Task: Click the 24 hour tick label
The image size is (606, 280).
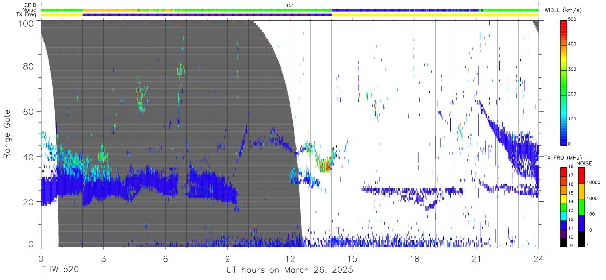Action: click(539, 258)
